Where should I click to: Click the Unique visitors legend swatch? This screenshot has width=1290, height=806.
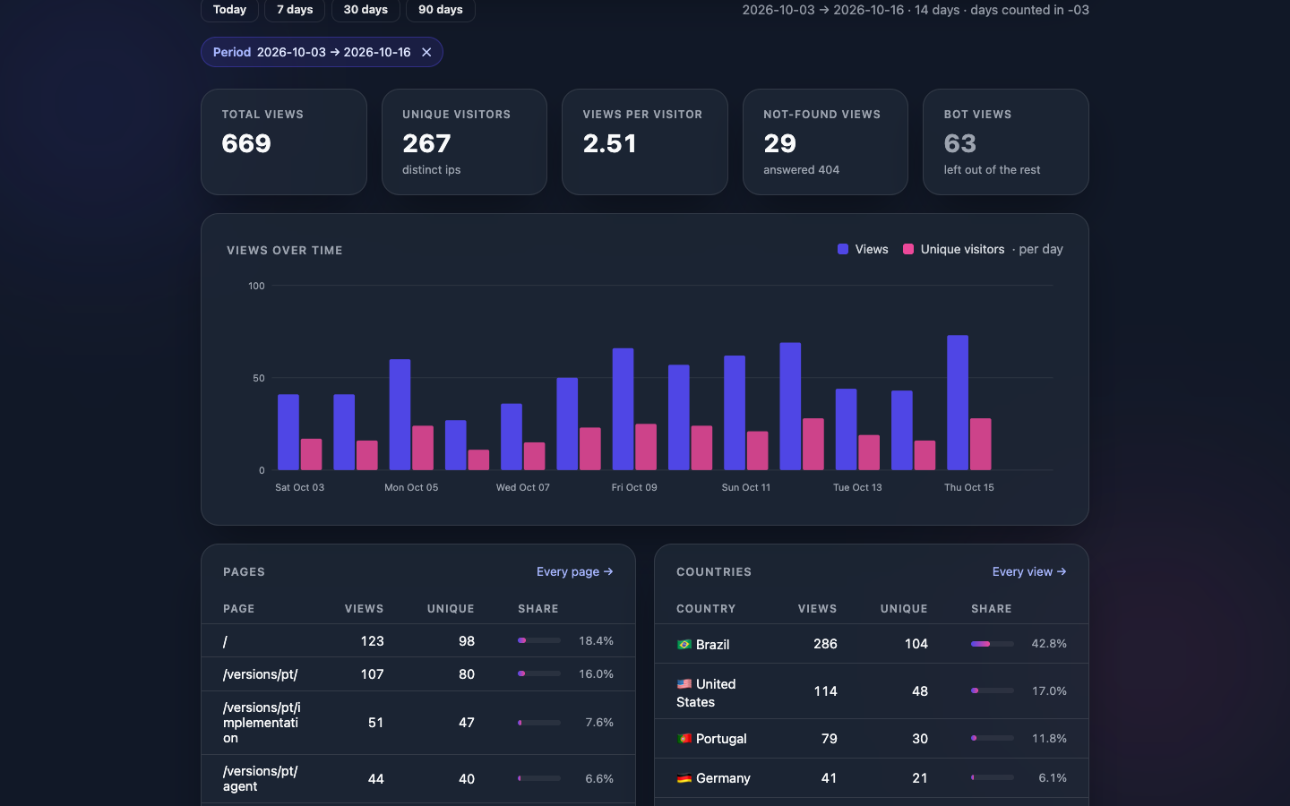(908, 249)
